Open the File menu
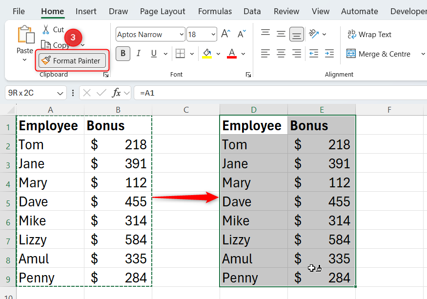Image resolution: width=427 pixels, height=299 pixels. pyautogui.click(x=19, y=11)
